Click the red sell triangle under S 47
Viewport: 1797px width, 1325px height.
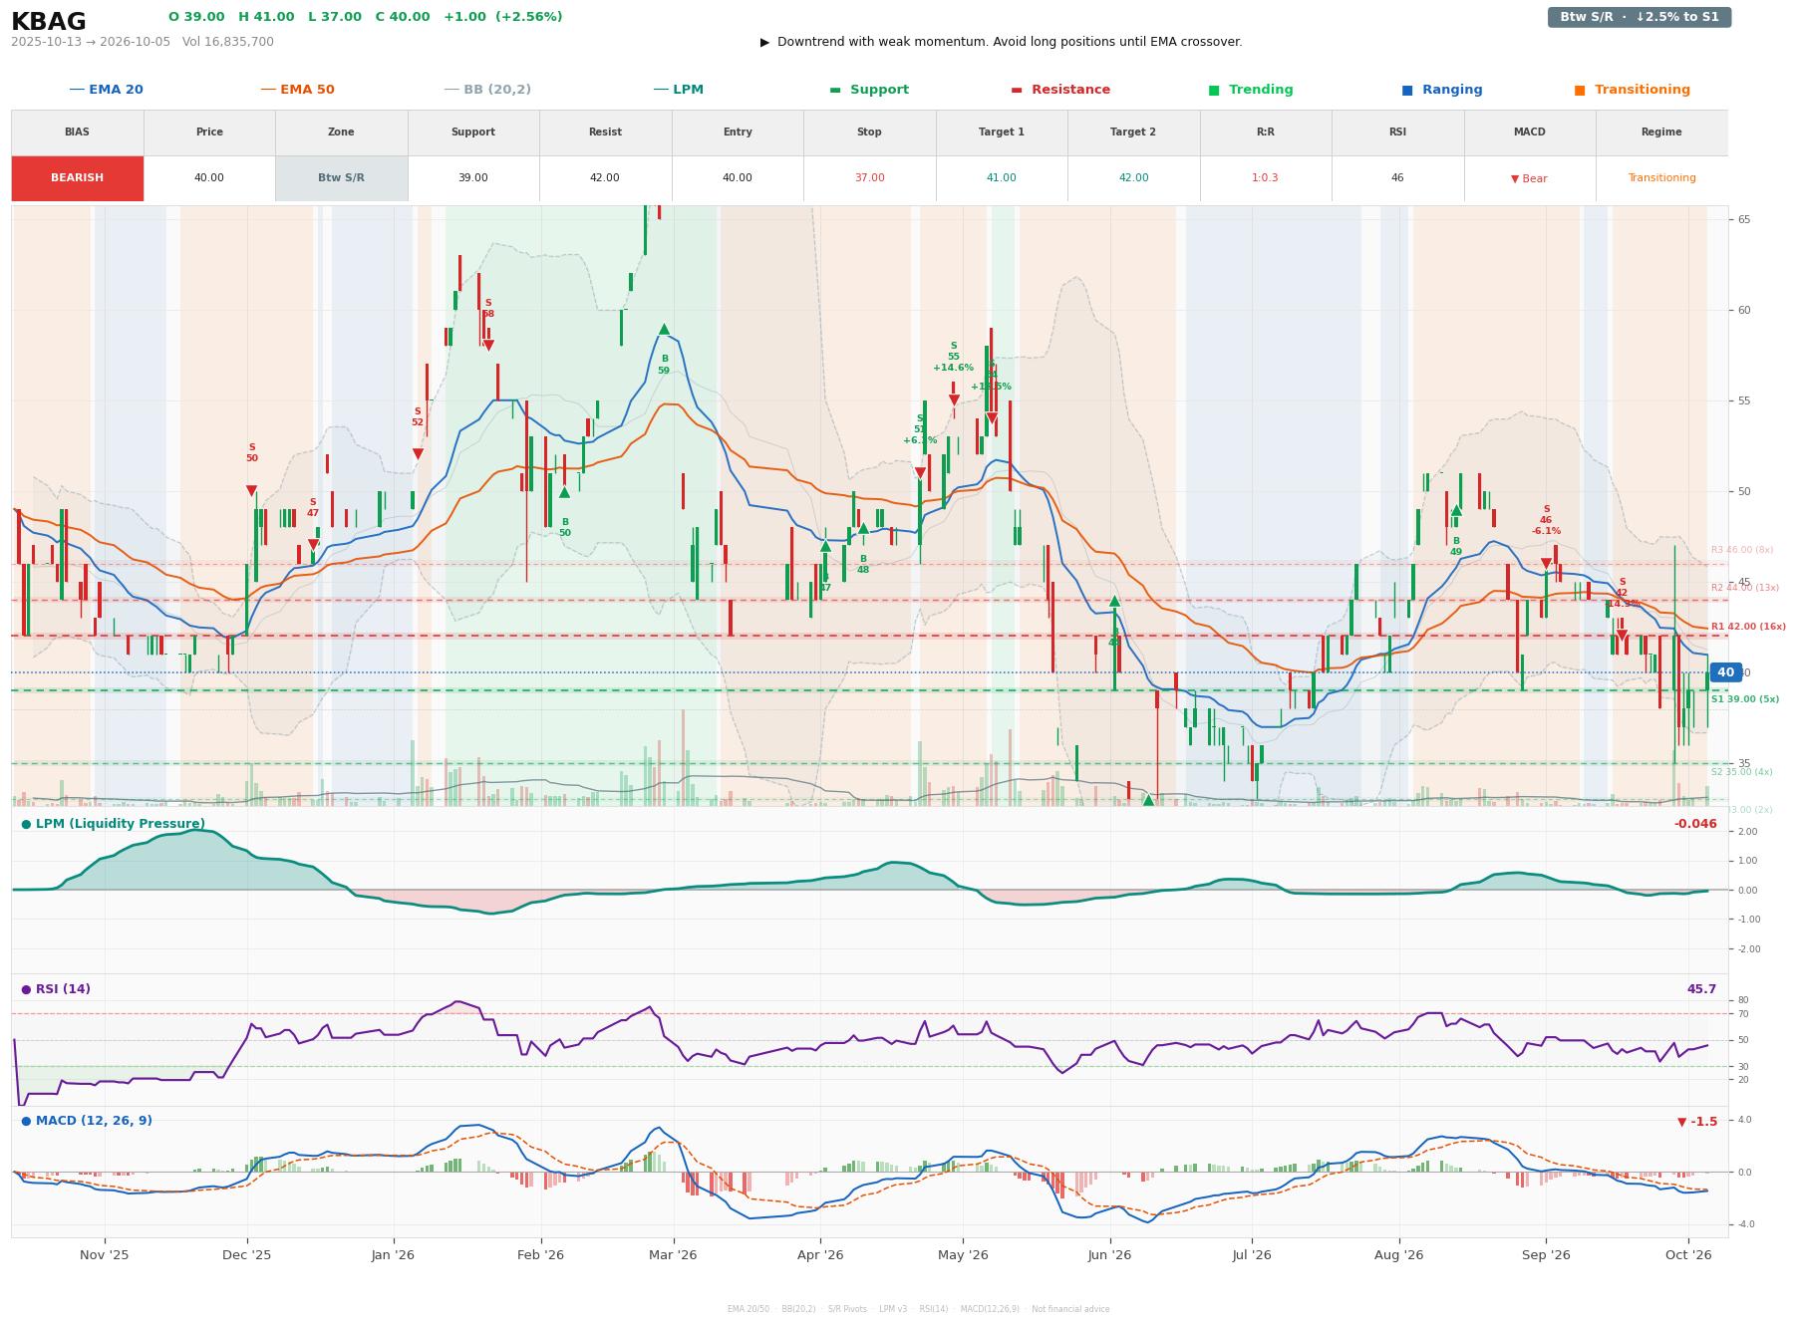tap(313, 545)
